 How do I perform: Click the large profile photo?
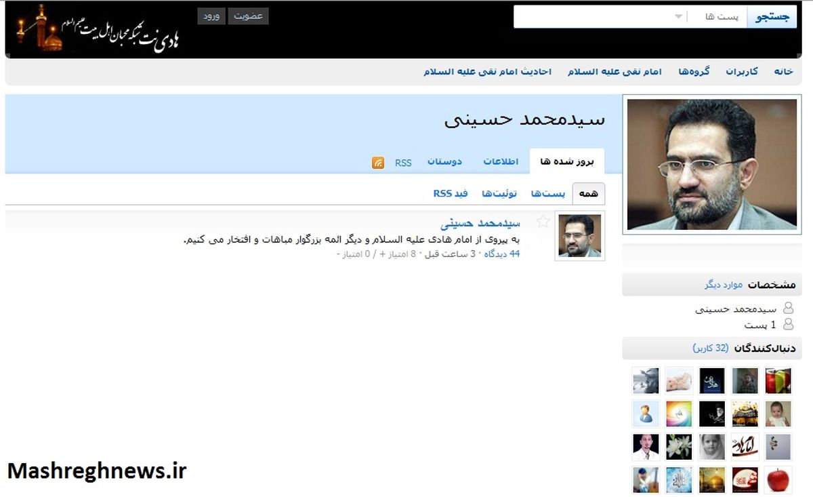point(712,165)
